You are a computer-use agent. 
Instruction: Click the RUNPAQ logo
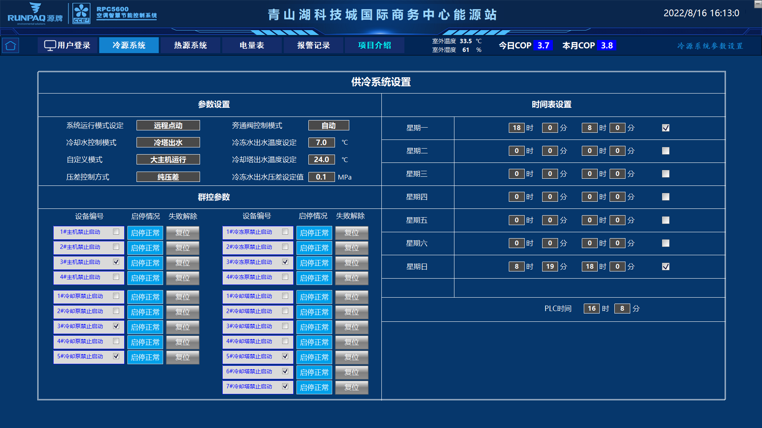coord(35,14)
